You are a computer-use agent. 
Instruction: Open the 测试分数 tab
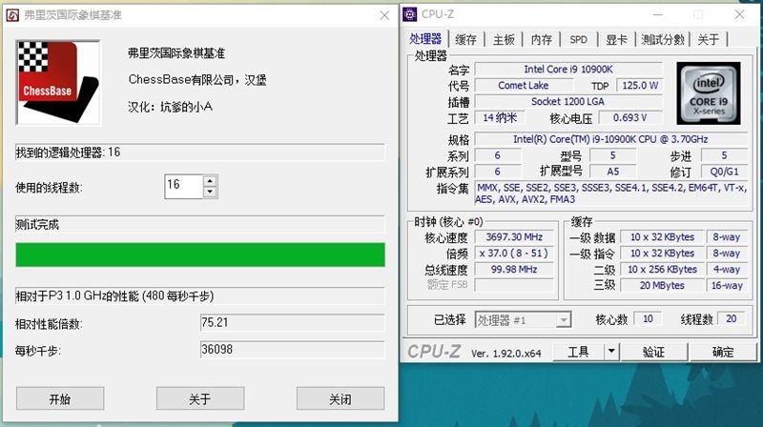663,39
